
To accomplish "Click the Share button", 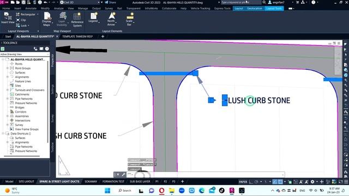I will pos(110,2).
